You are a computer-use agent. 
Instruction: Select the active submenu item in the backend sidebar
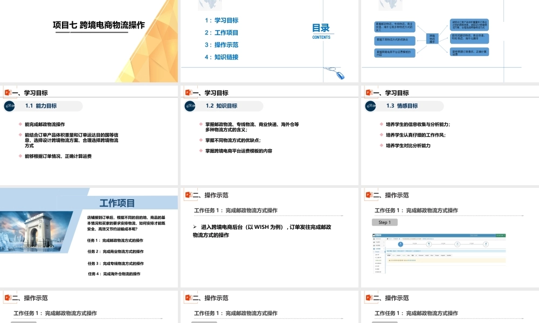376,251
